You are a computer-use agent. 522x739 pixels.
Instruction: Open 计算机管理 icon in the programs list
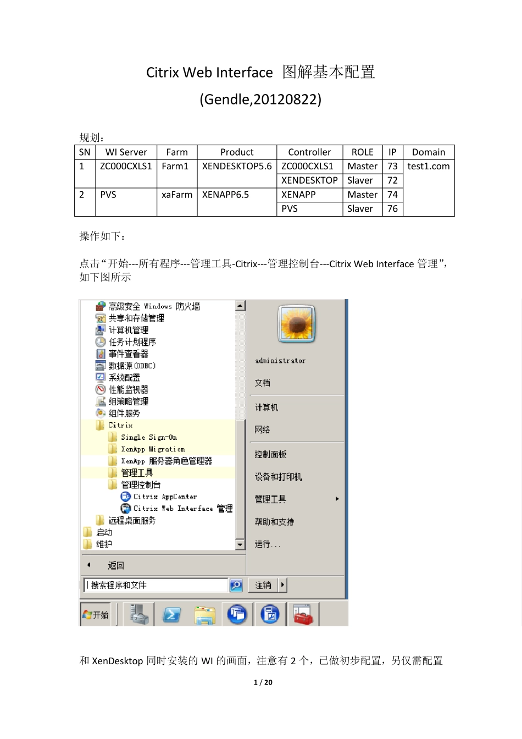[101, 330]
